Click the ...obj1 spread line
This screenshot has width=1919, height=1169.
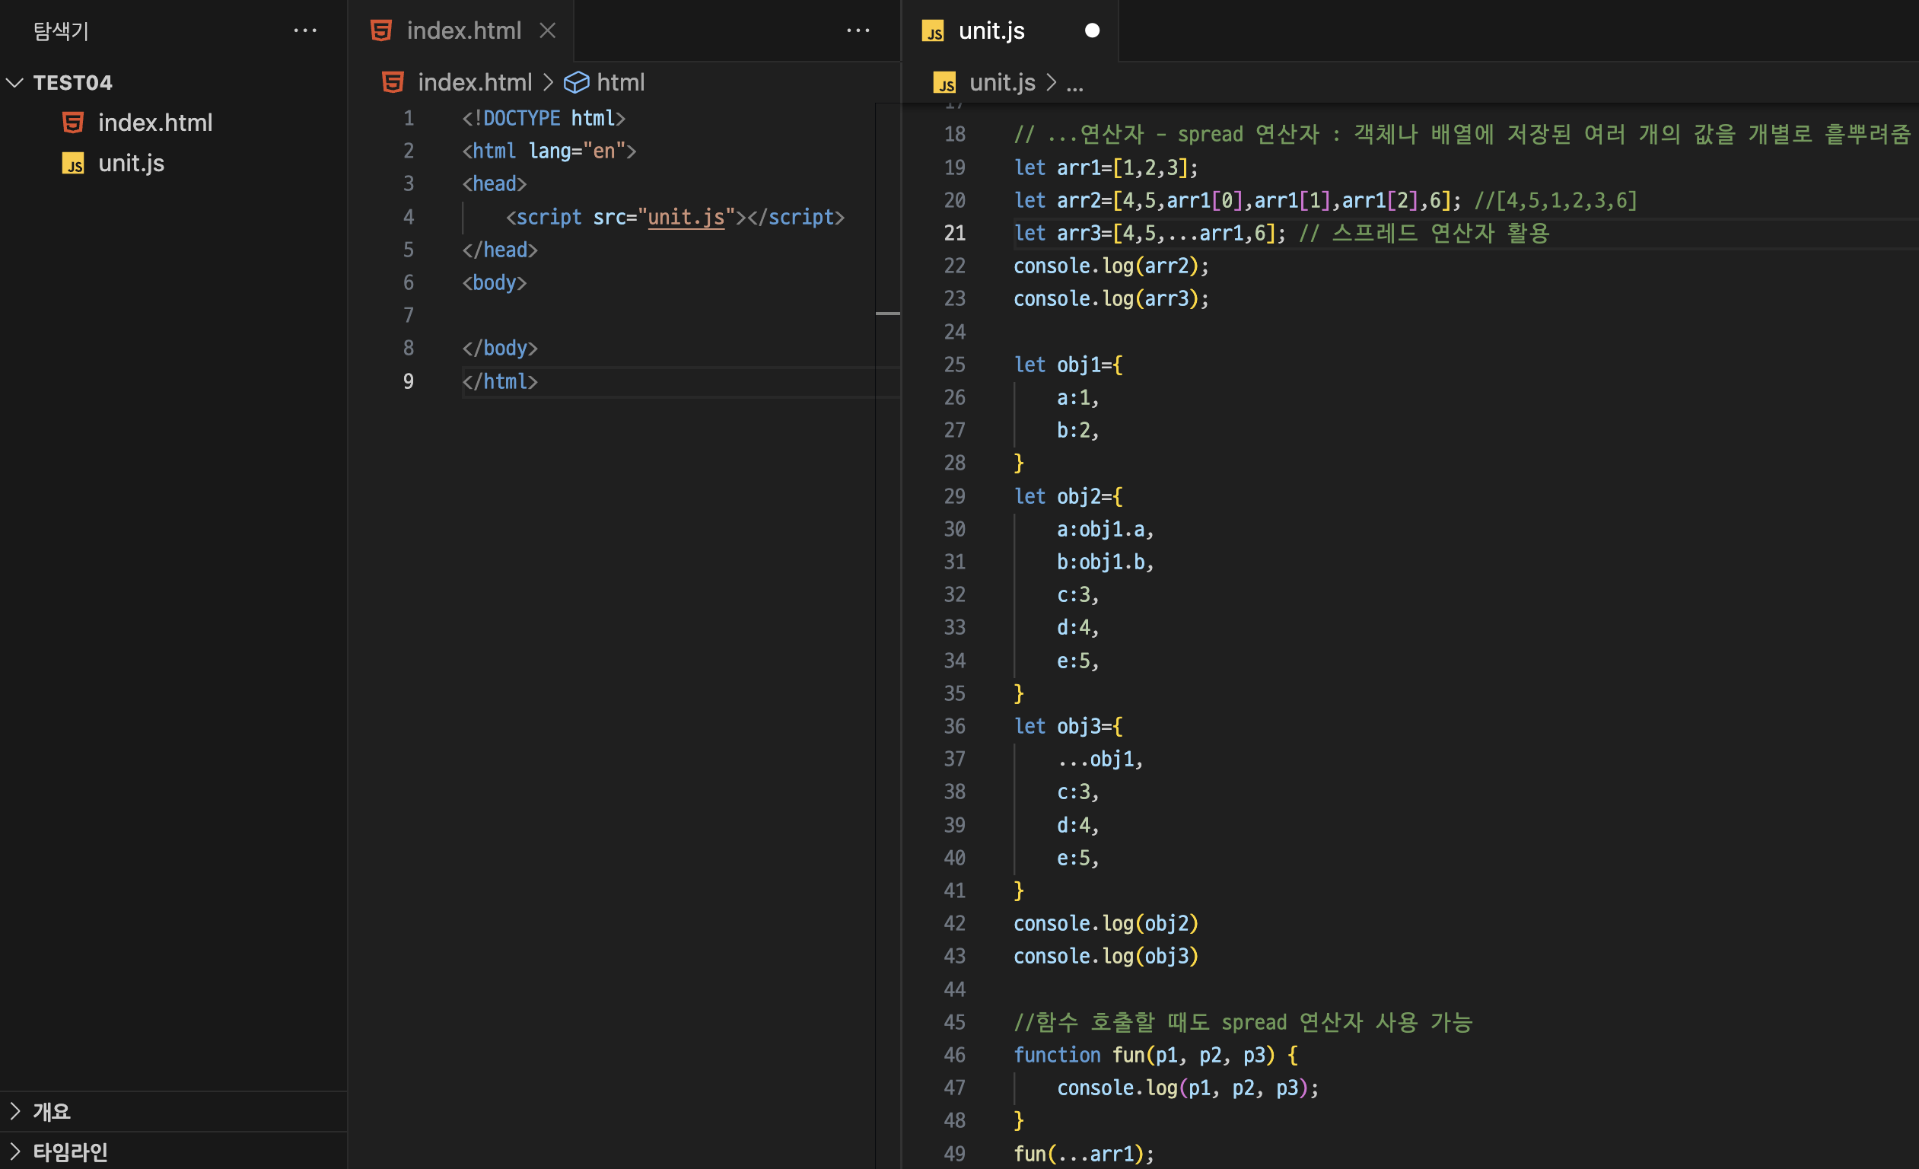[x=1100, y=759]
